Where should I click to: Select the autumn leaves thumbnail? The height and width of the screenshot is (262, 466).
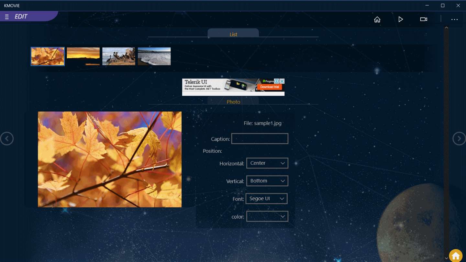(48, 56)
